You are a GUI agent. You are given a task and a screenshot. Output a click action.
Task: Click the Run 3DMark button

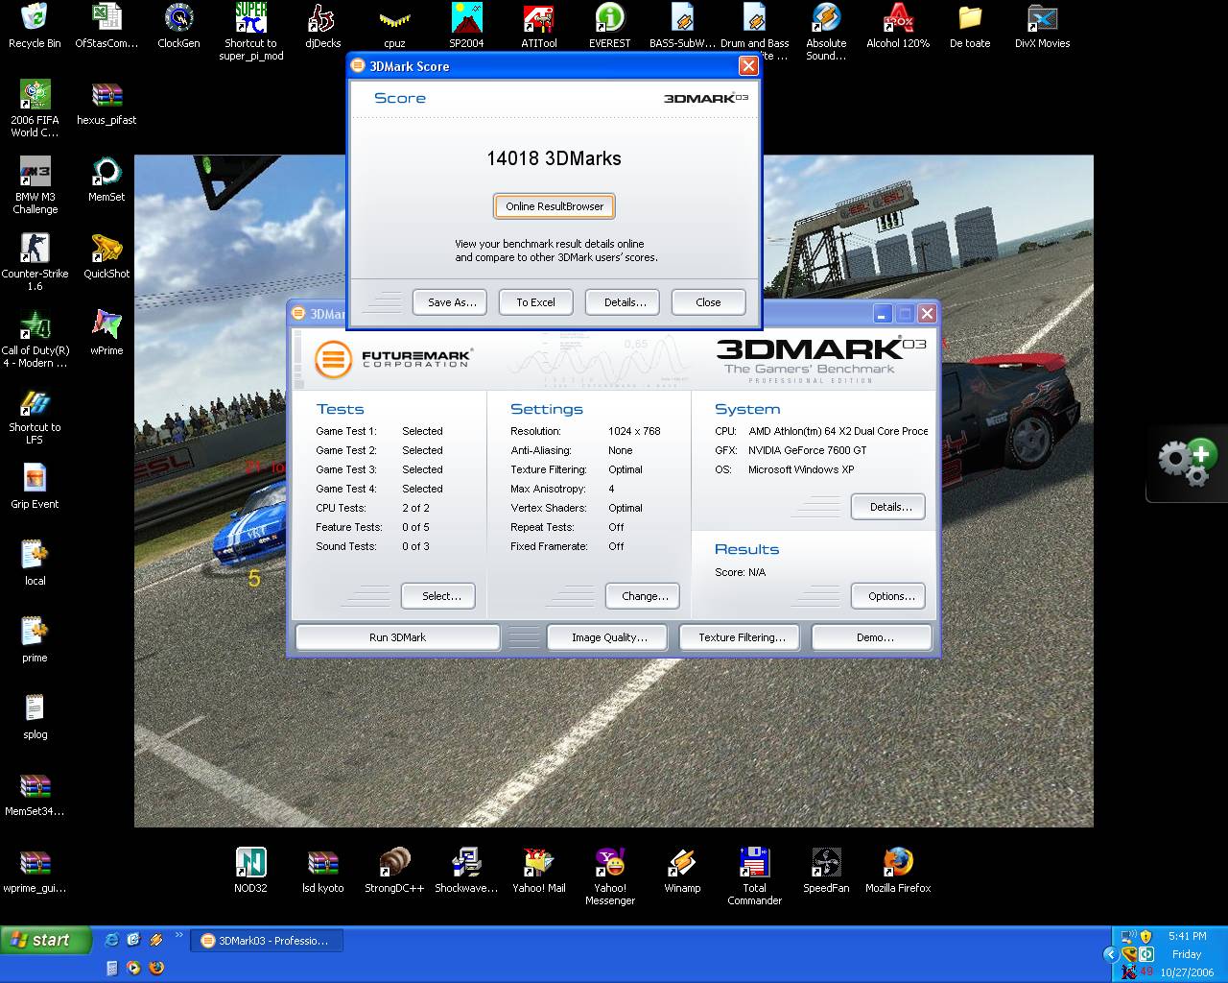point(397,637)
